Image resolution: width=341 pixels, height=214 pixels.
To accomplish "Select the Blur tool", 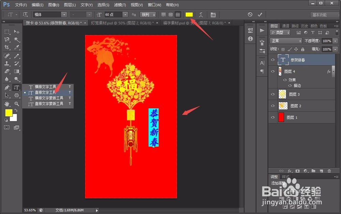I will pyautogui.click(x=7, y=79).
